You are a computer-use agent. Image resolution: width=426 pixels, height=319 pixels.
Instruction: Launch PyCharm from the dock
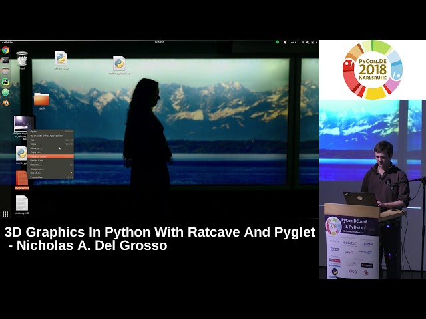(5, 82)
